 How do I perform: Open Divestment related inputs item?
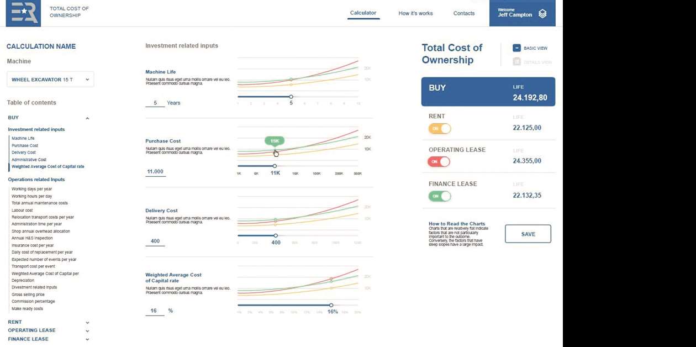[x=34, y=287]
